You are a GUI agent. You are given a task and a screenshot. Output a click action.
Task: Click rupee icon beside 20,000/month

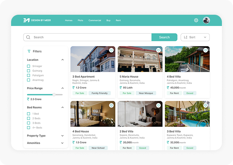pos(121,143)
